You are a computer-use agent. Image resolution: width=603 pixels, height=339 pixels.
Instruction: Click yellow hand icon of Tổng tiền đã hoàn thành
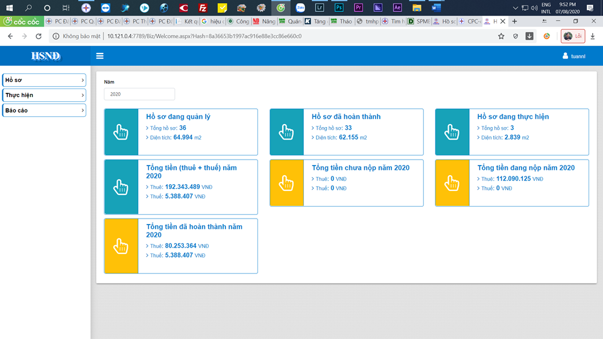pyautogui.click(x=121, y=246)
